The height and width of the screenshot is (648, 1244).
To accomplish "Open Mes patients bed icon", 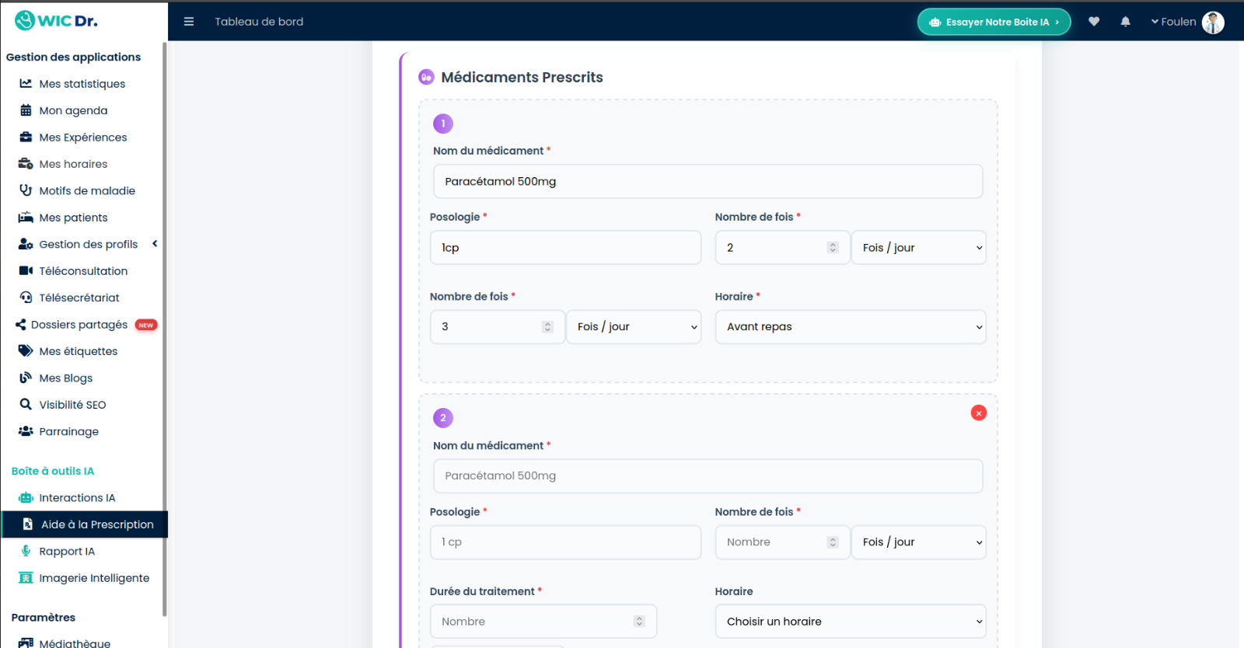I will tap(26, 218).
